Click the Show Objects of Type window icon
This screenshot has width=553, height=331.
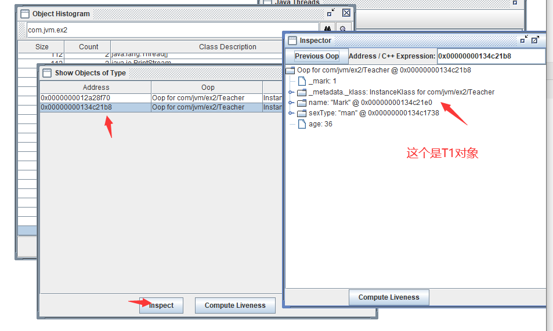click(x=47, y=73)
